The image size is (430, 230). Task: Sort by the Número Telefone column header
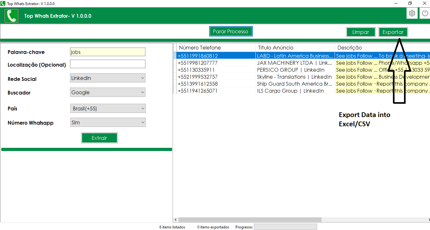216,48
